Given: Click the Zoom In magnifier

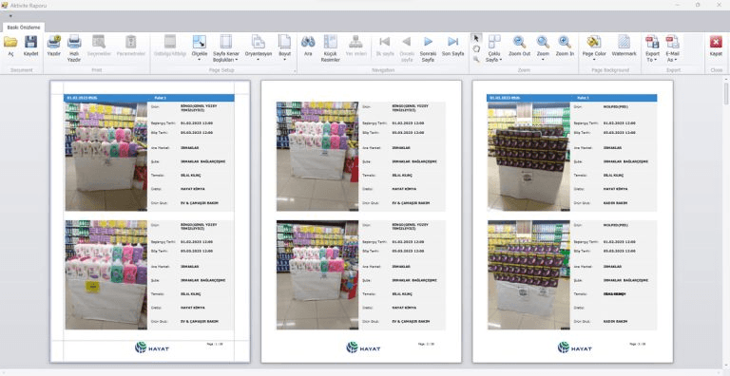Looking at the screenshot, I should (x=565, y=47).
